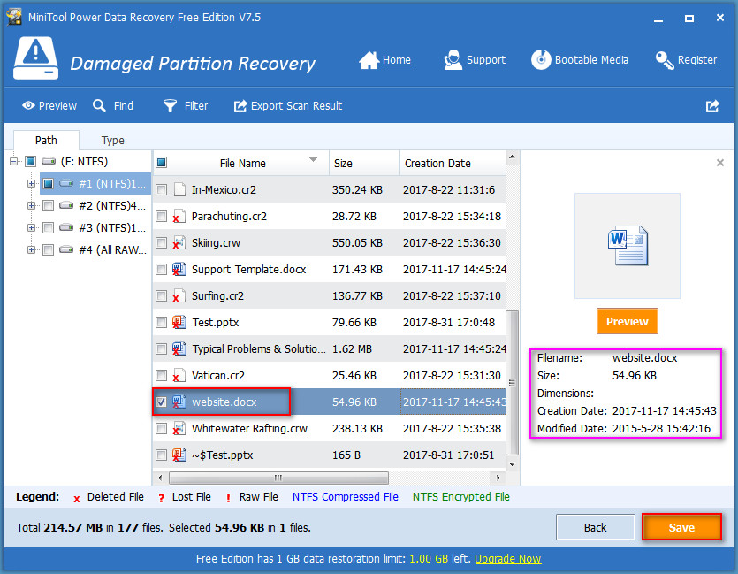Click the Back button
This screenshot has width=738, height=574.
coord(596,527)
